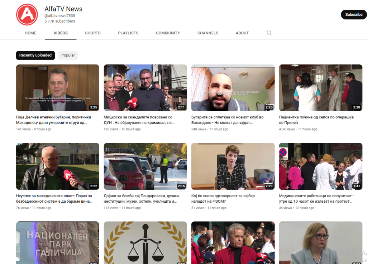Open the PLAYLISTS tab
The width and height of the screenshot is (367, 264).
128,33
